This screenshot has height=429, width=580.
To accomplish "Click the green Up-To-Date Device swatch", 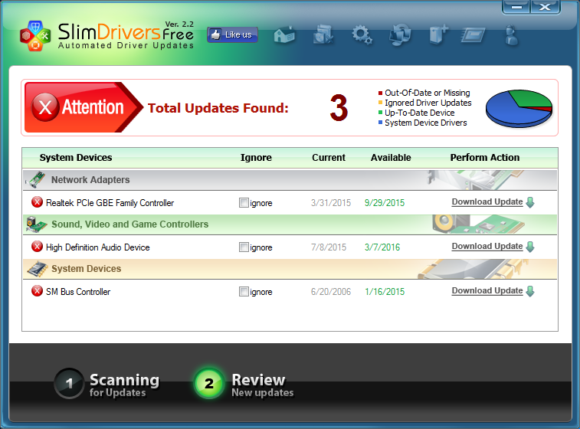I will tap(380, 113).
